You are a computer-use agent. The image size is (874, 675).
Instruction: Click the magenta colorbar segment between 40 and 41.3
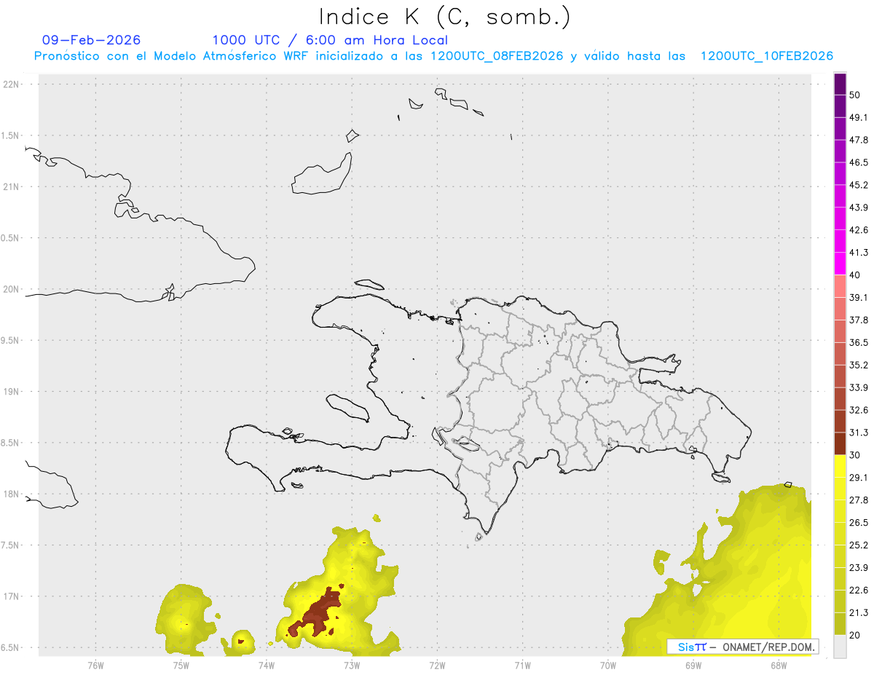(840, 264)
